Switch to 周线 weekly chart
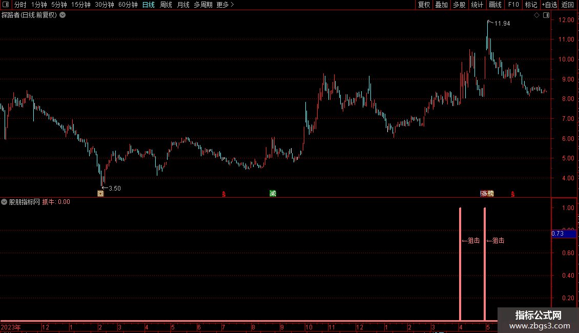579x333 pixels. point(166,5)
